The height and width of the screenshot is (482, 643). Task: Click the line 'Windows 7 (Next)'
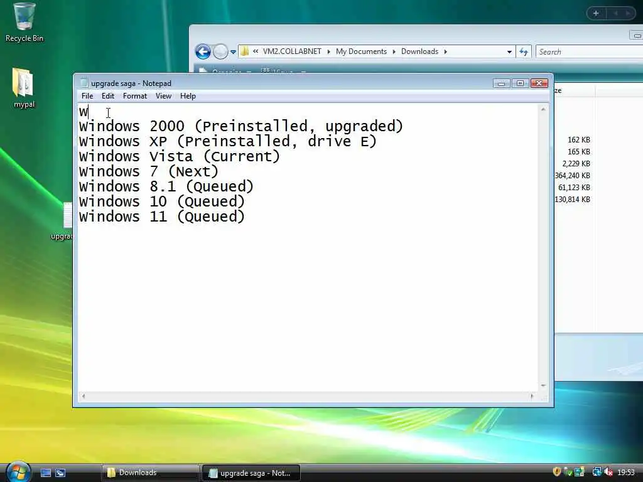[148, 172]
